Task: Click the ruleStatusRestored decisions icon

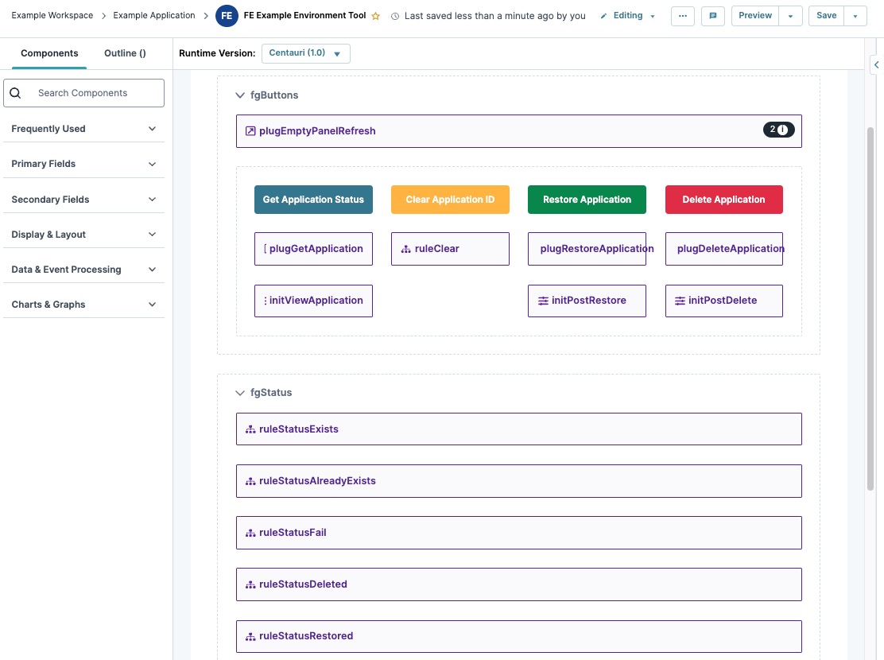Action: point(250,636)
